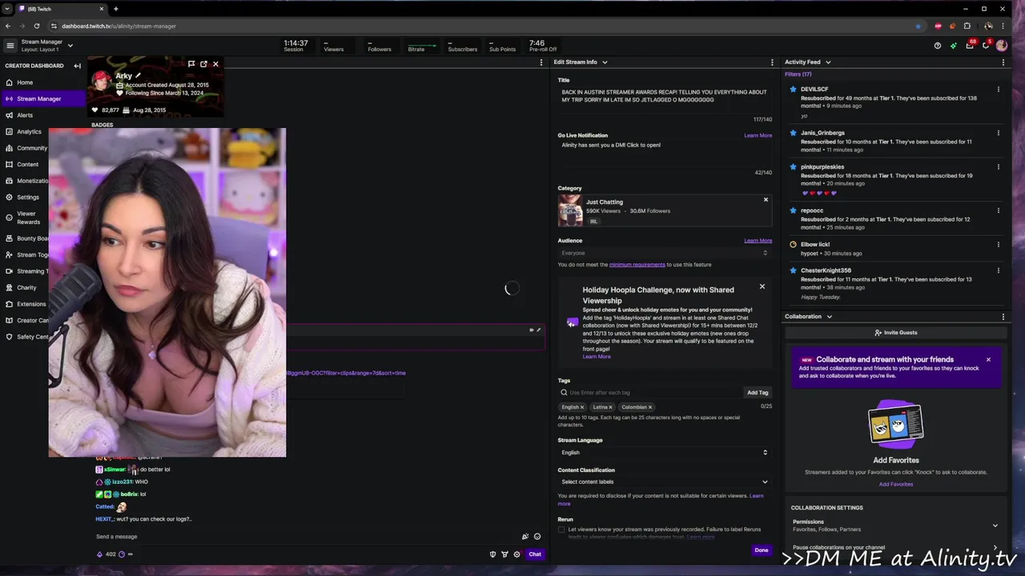The width and height of the screenshot is (1025, 576).
Task: Open the notifications icon with the 5 badge
Action: click(986, 46)
